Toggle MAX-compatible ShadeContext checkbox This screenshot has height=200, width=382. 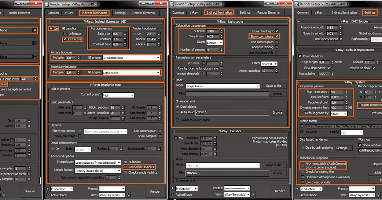coord(302,165)
